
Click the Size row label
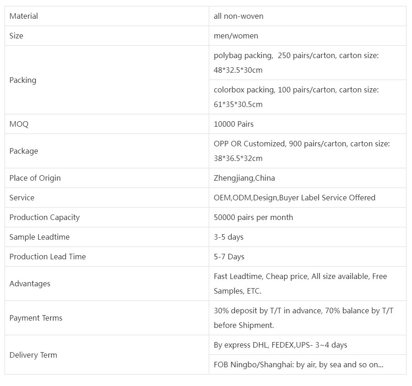(x=16, y=36)
